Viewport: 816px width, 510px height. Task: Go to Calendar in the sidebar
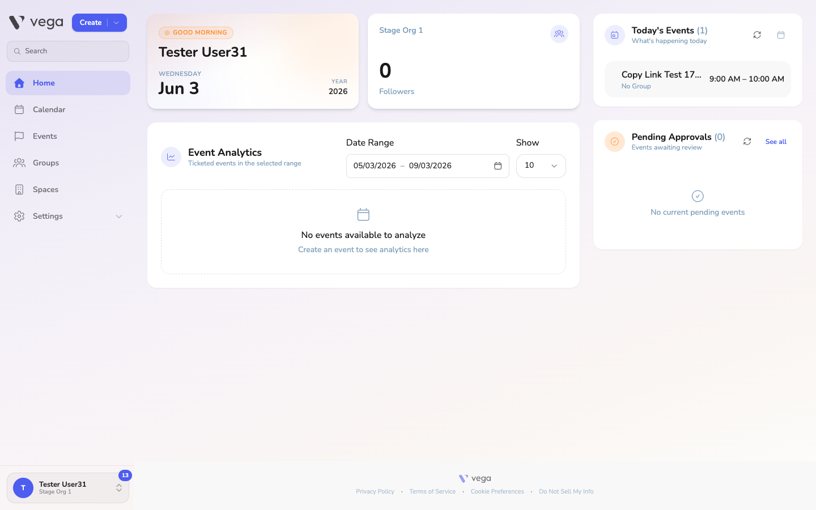[x=68, y=109]
